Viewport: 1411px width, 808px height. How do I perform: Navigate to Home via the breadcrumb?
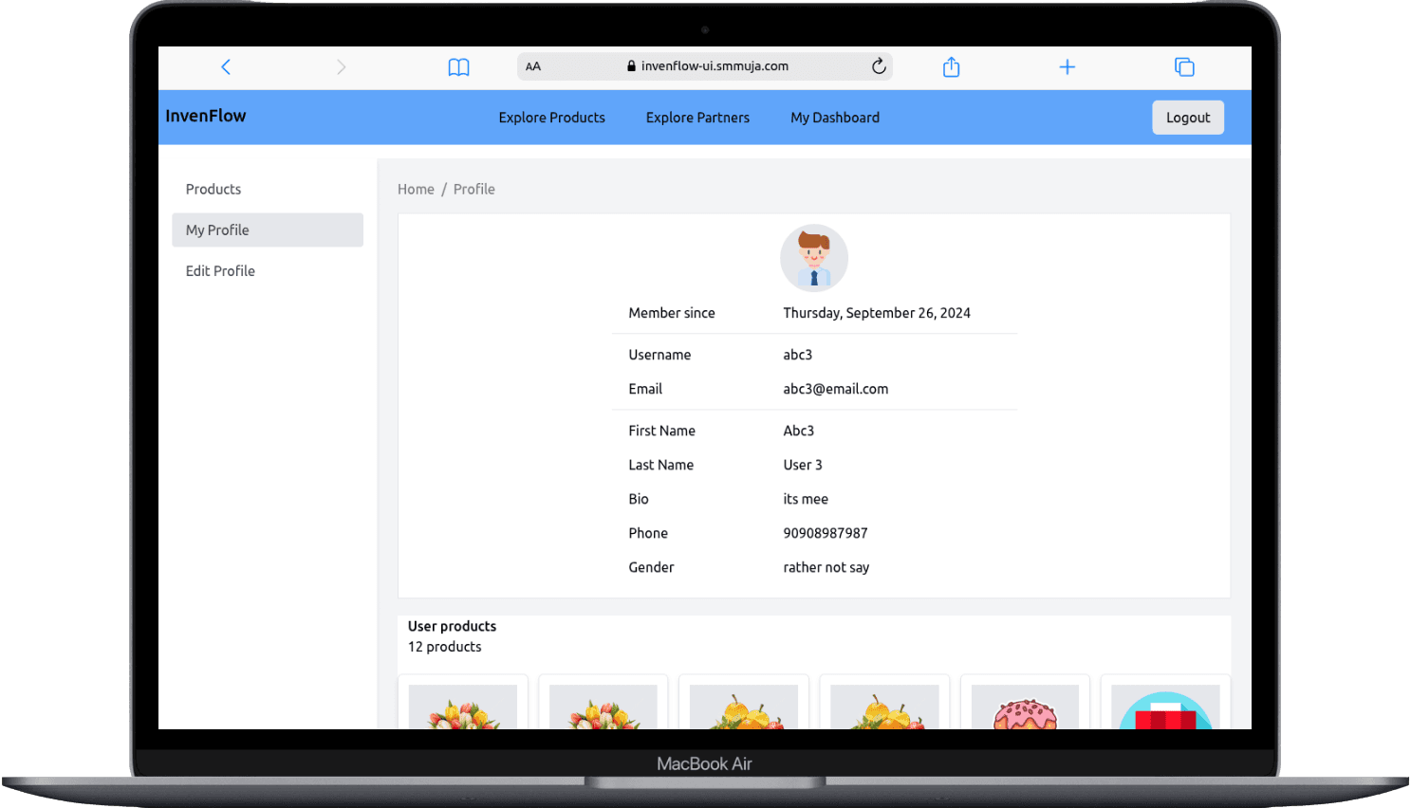416,189
